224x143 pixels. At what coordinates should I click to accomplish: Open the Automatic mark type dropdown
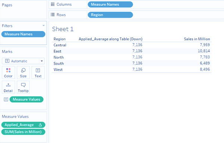[x=23, y=61]
